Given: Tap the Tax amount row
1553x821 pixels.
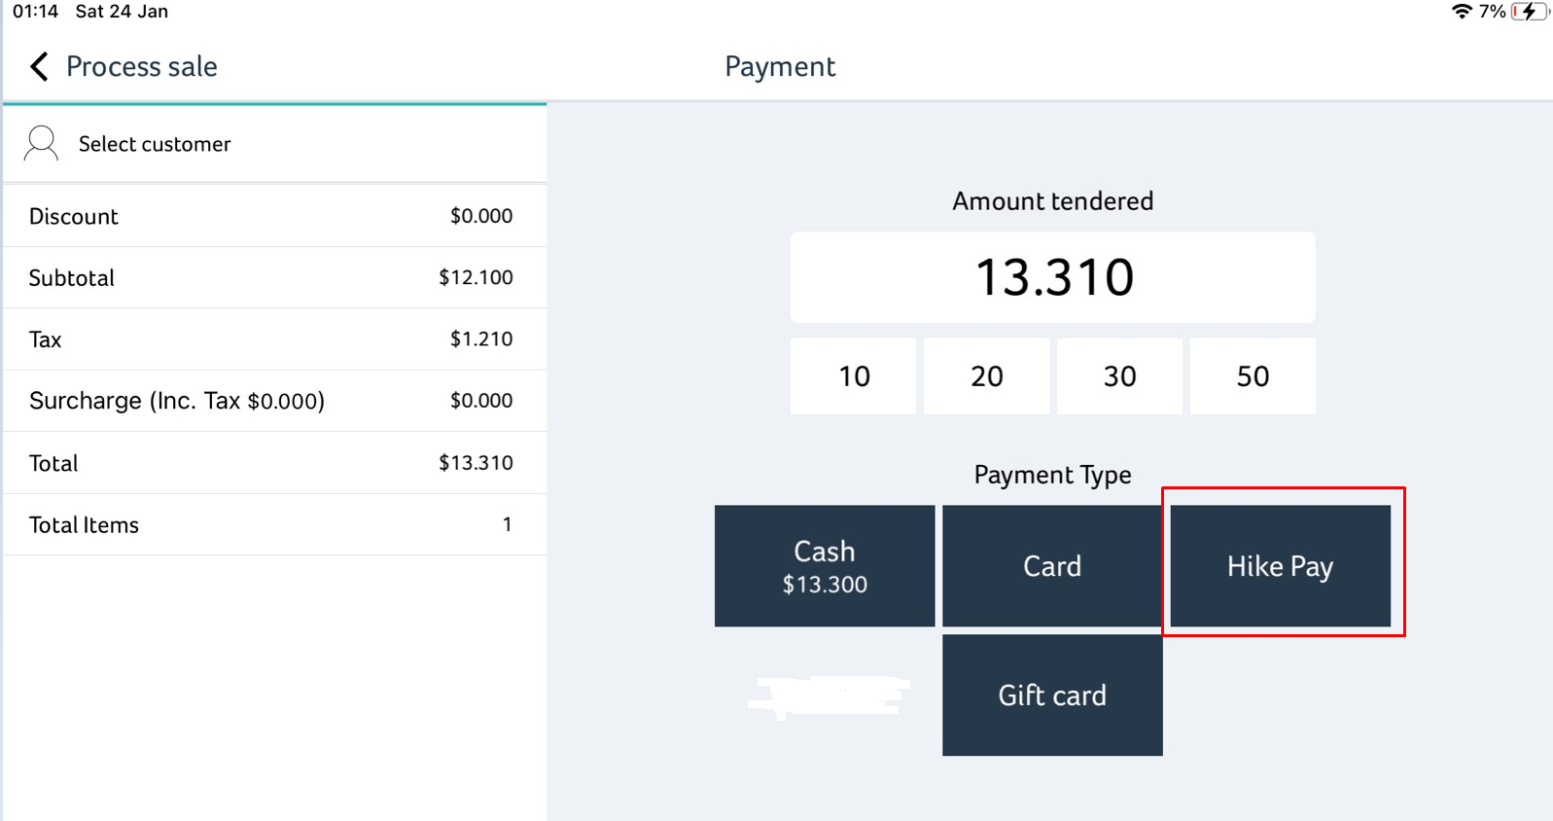Looking at the screenshot, I should (x=274, y=339).
